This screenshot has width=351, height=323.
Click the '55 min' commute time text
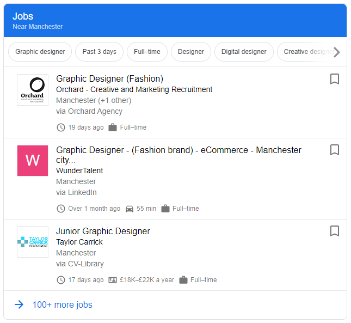pos(146,209)
